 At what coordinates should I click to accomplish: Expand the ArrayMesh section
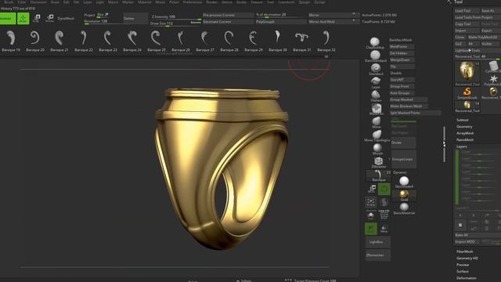point(465,133)
